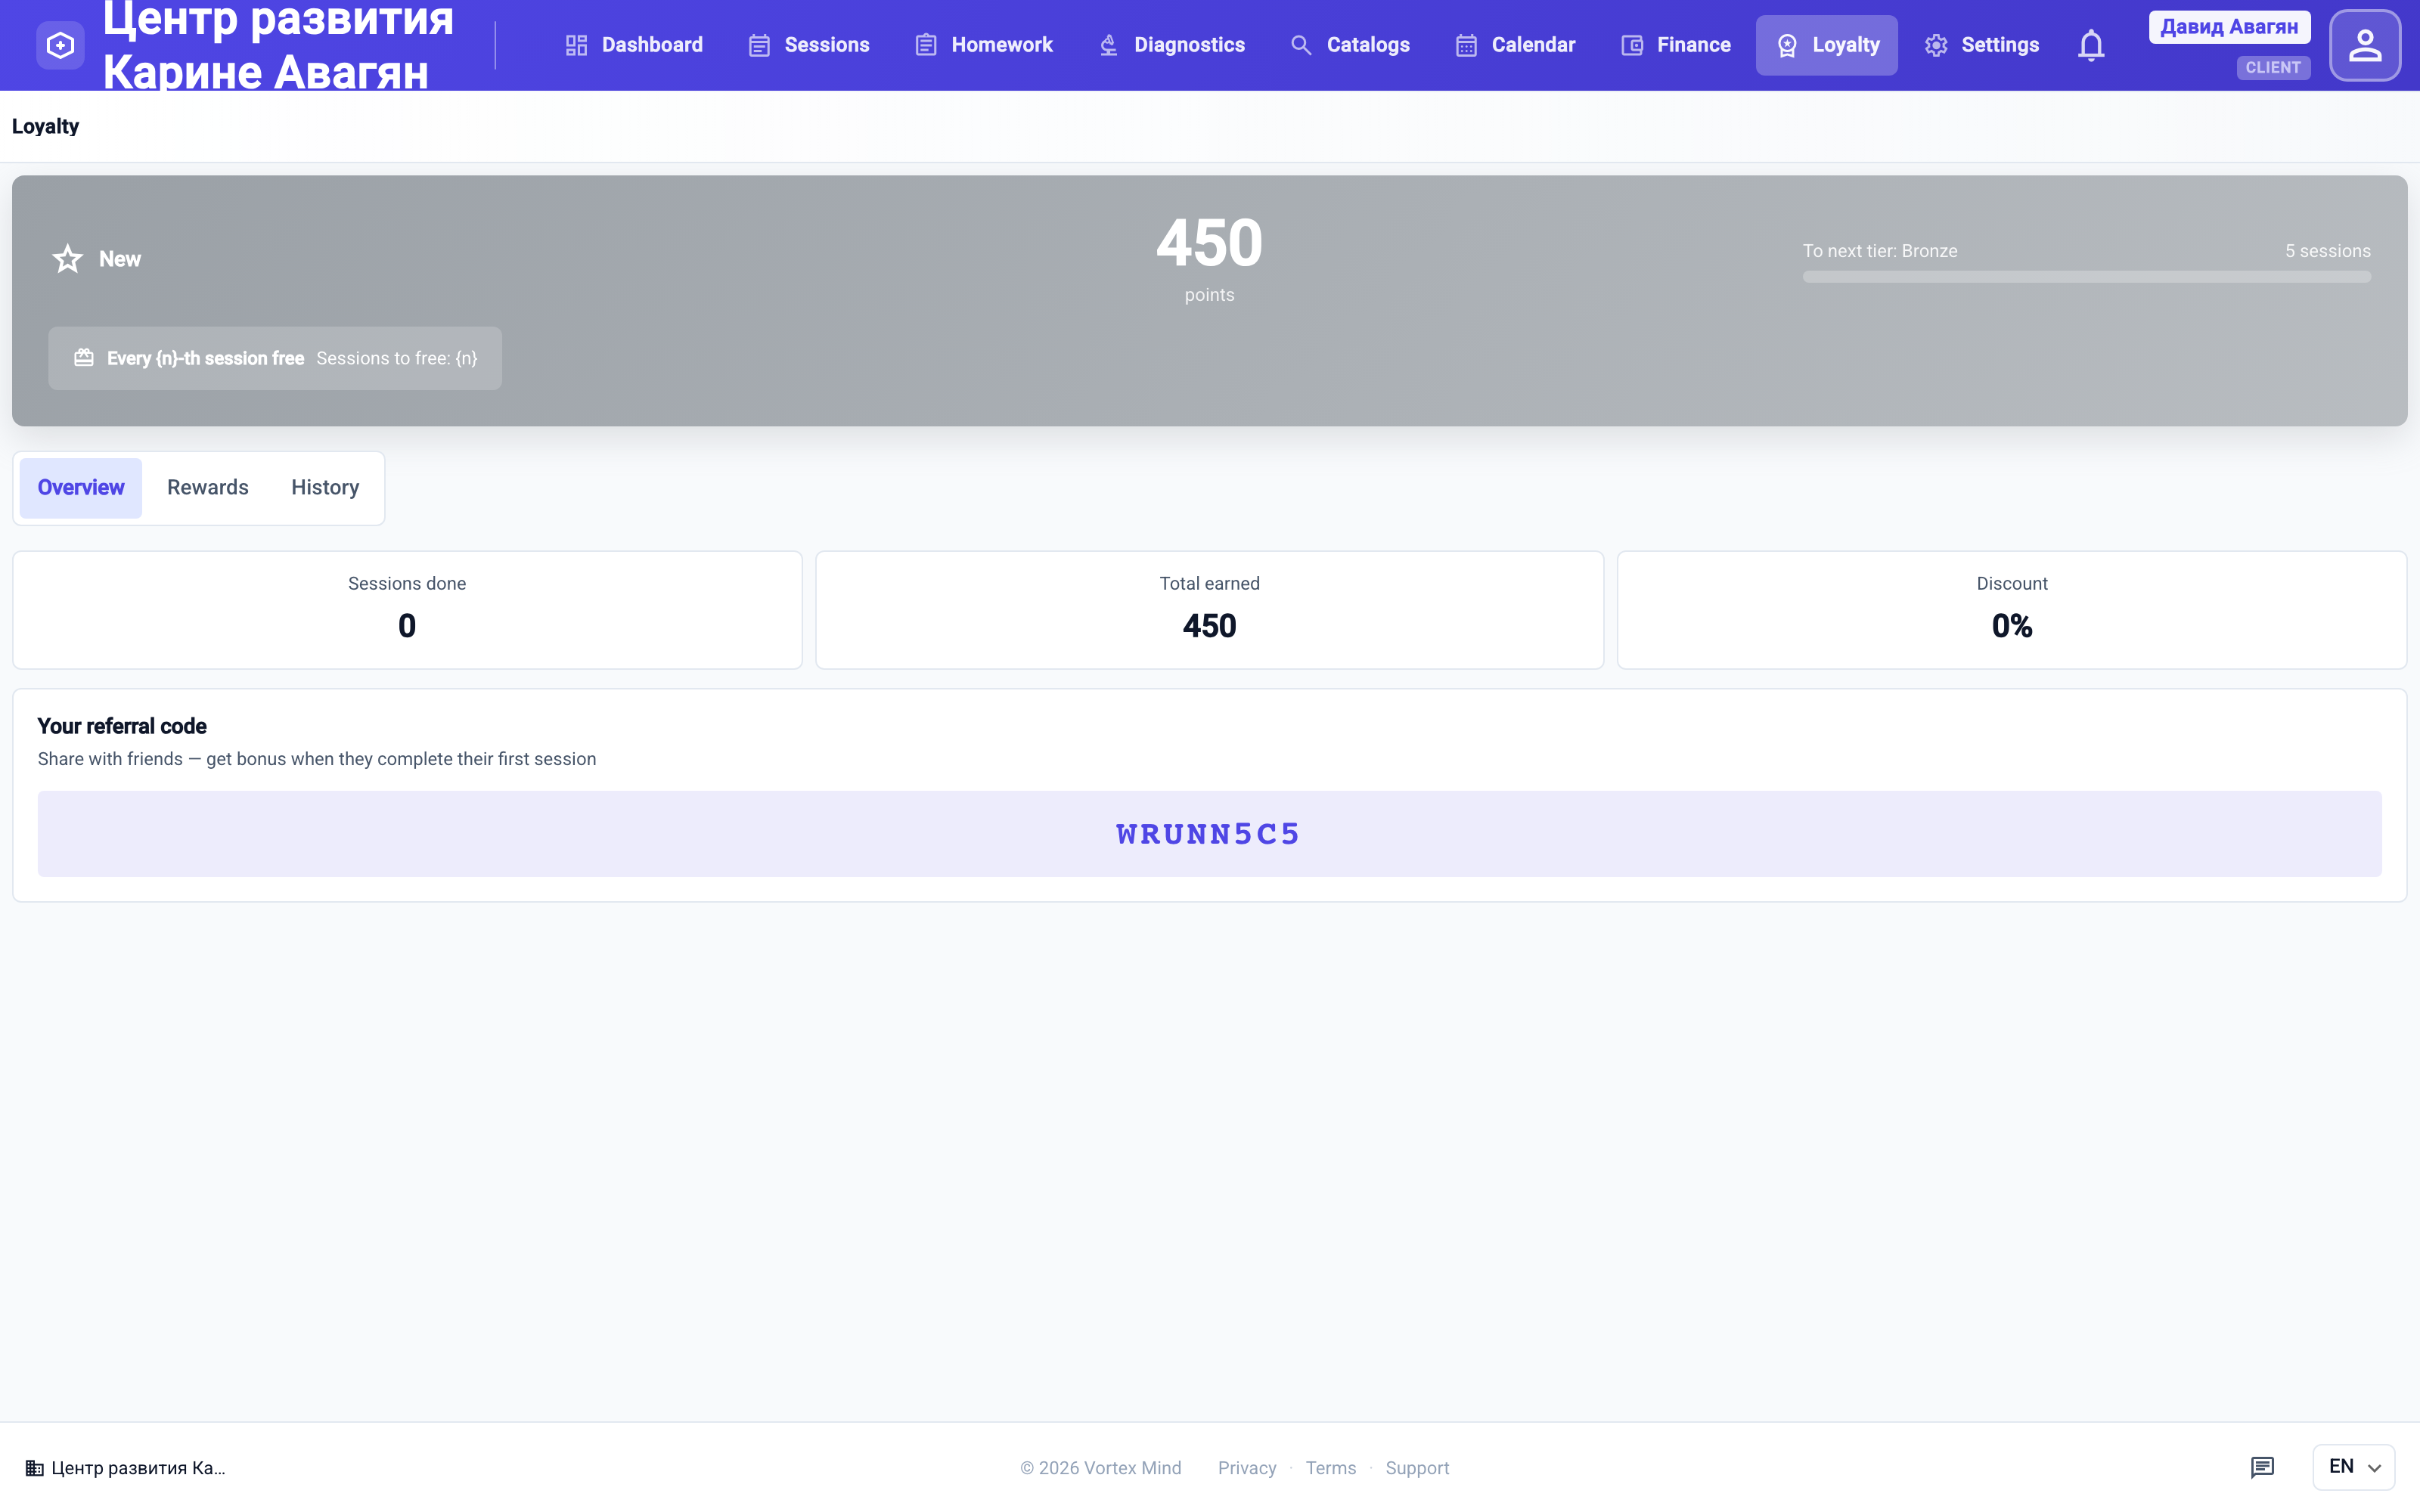Open the Privacy link
Viewport: 2420px width, 1512px height.
1247,1468
